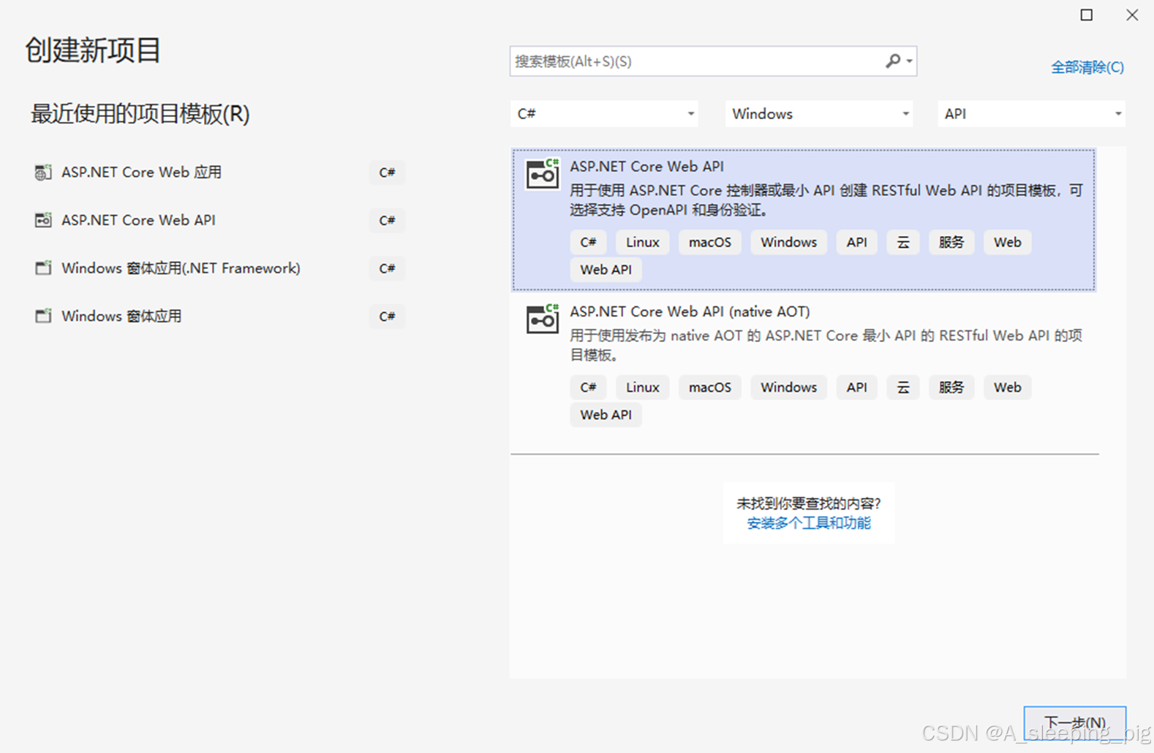Click Web API tag in first template
This screenshot has height=753, width=1154.
[606, 270]
